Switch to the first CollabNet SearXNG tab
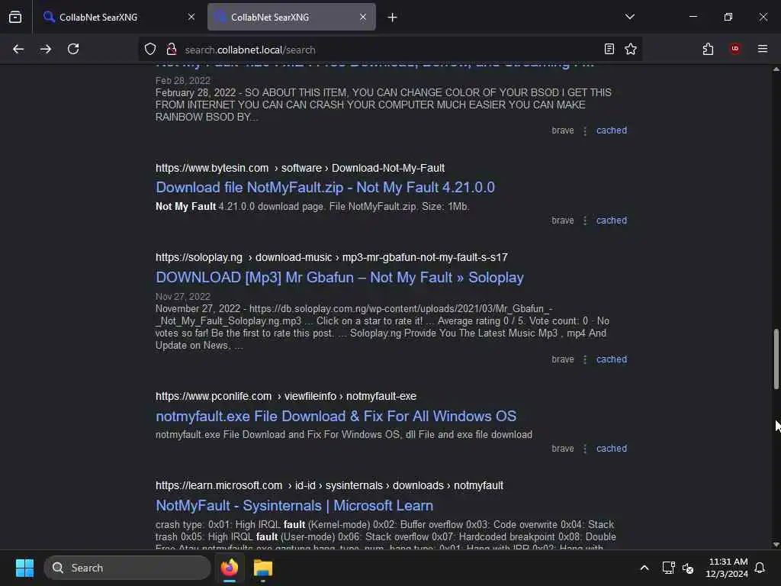Viewport: 781px width, 586px height. (118, 17)
